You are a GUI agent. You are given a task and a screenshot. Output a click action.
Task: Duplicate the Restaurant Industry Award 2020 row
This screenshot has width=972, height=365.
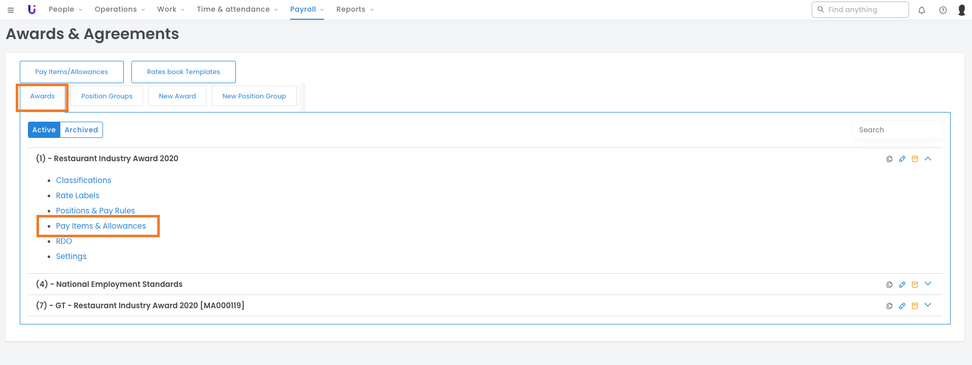point(889,159)
